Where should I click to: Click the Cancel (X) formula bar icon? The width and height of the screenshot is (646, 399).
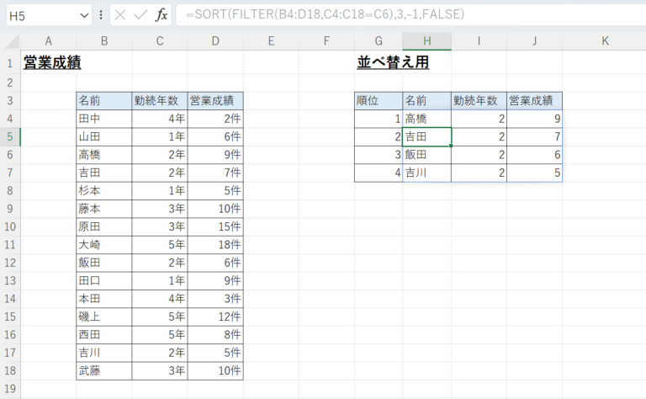(x=120, y=15)
